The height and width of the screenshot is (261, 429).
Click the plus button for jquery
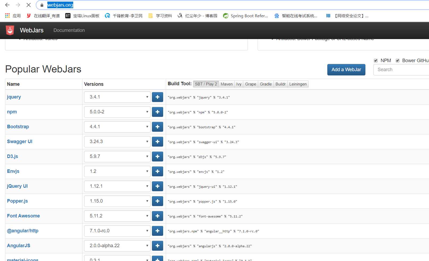pos(158,97)
